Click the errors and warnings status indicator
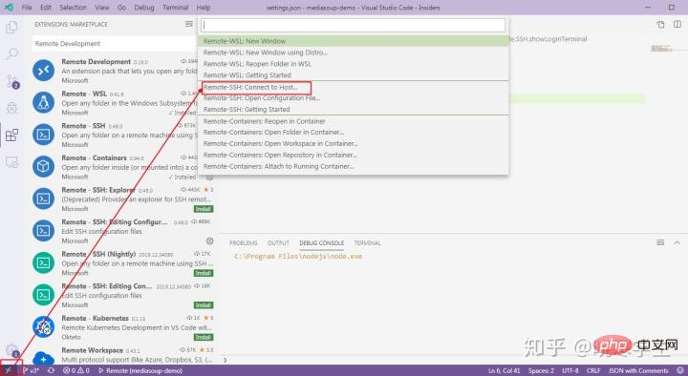 coord(76,370)
